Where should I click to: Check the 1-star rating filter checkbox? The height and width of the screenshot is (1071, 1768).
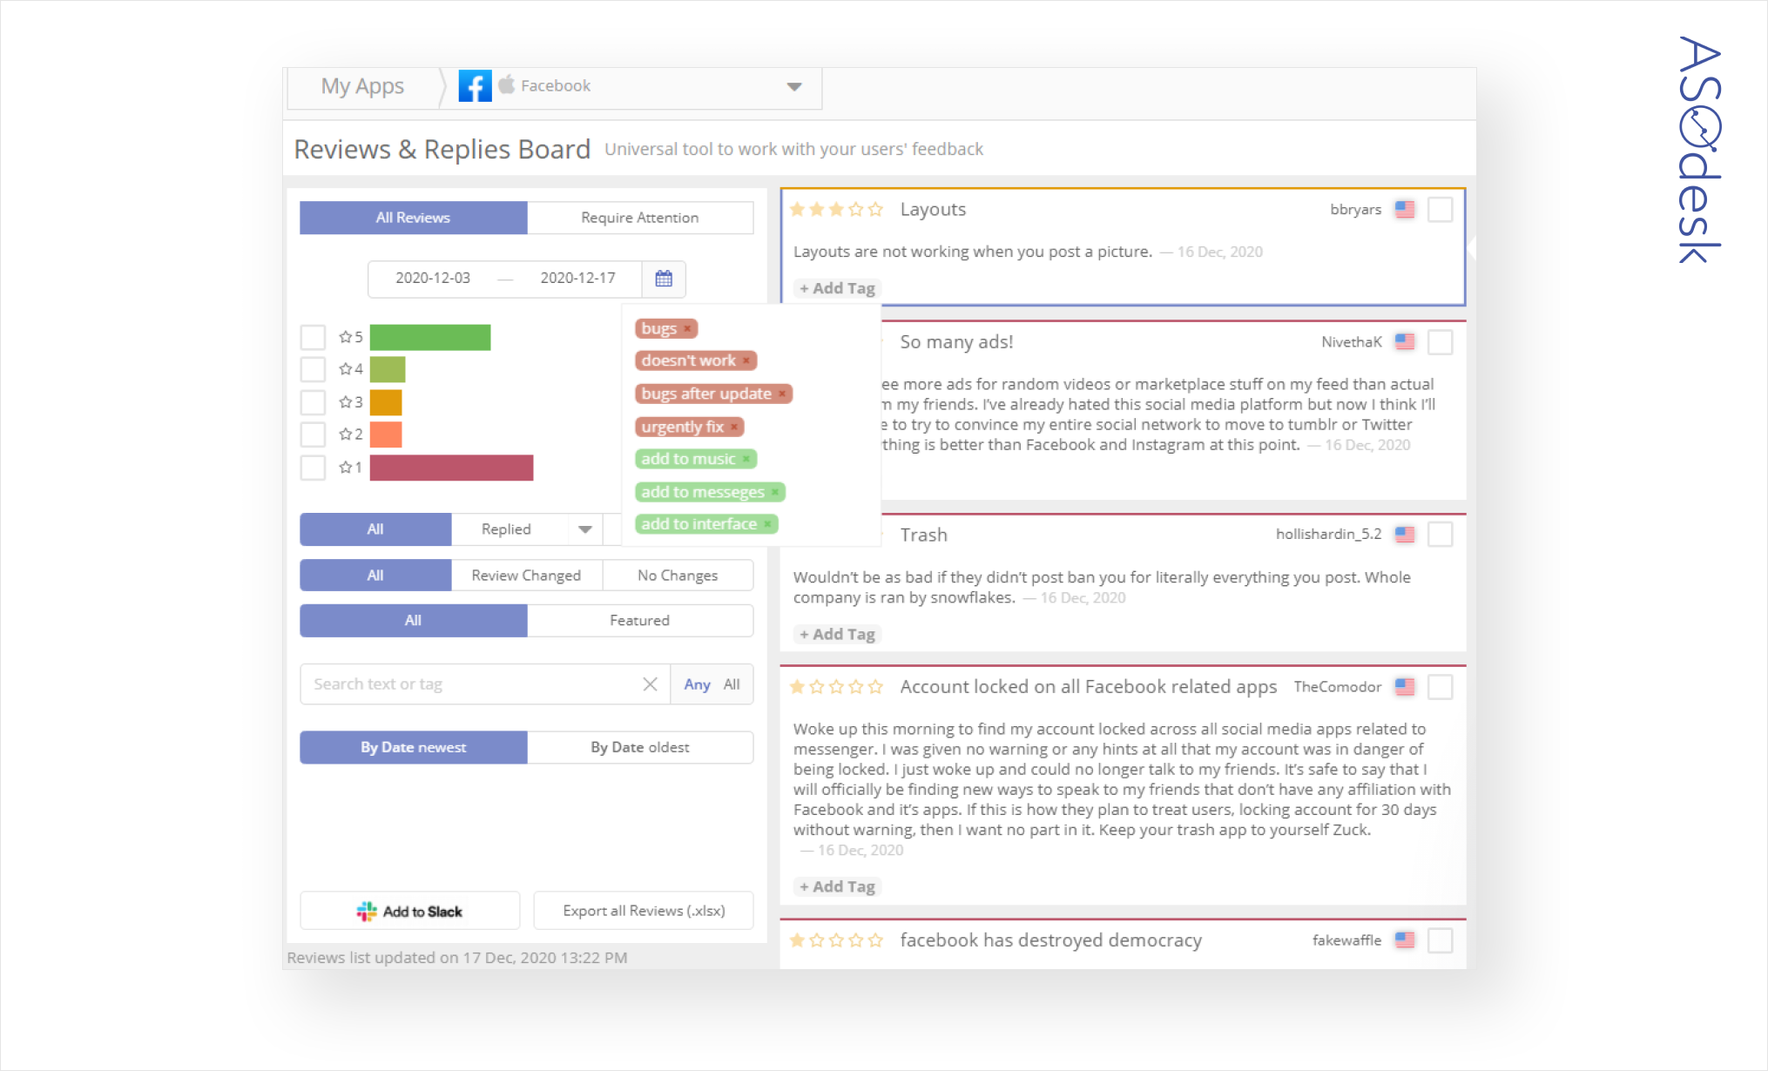tap(313, 467)
